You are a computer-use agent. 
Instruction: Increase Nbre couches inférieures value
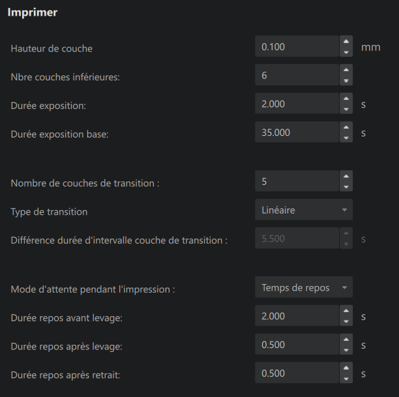[x=346, y=70]
